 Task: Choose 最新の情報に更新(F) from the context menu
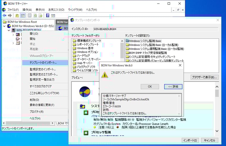coord(45,105)
